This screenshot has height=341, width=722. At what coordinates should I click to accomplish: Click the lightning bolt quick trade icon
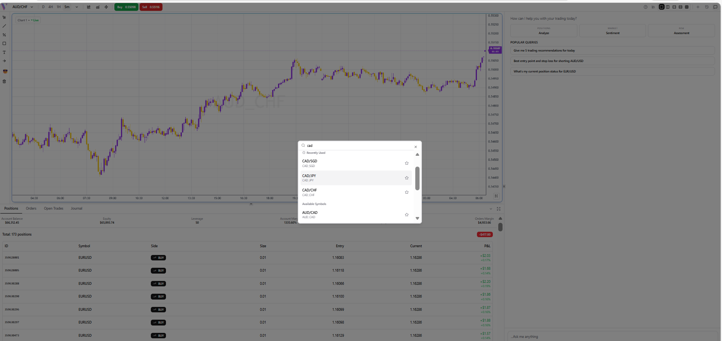(106, 7)
